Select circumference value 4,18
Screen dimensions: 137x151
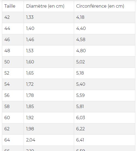coord(80,17)
